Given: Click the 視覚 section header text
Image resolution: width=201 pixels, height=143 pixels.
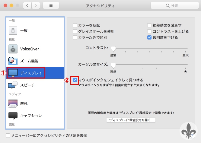Looking at the screenshot, I should 12,40.
